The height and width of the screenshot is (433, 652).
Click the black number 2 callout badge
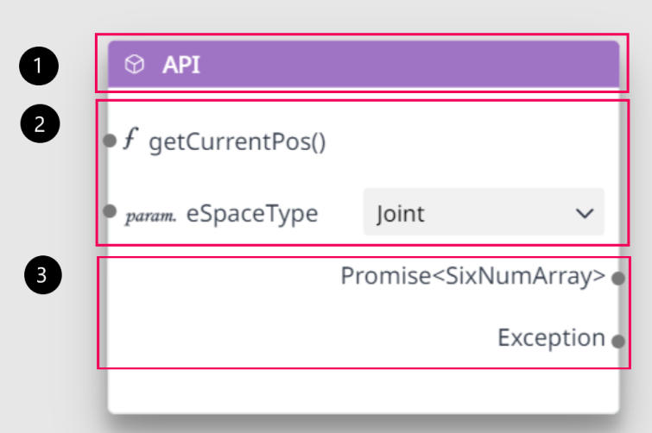(x=40, y=123)
